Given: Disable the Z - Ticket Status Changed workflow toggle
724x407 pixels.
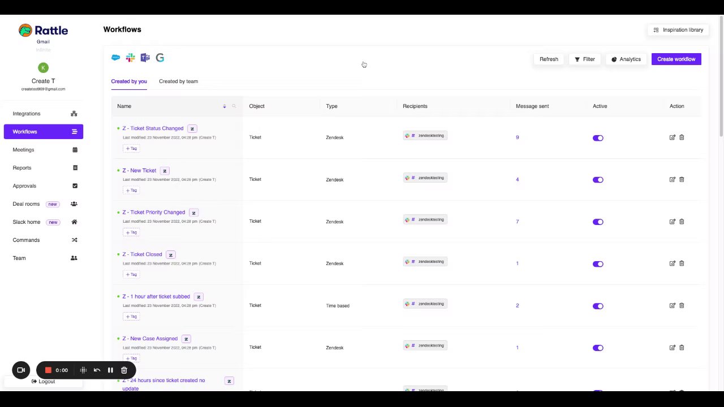Looking at the screenshot, I should coord(598,138).
